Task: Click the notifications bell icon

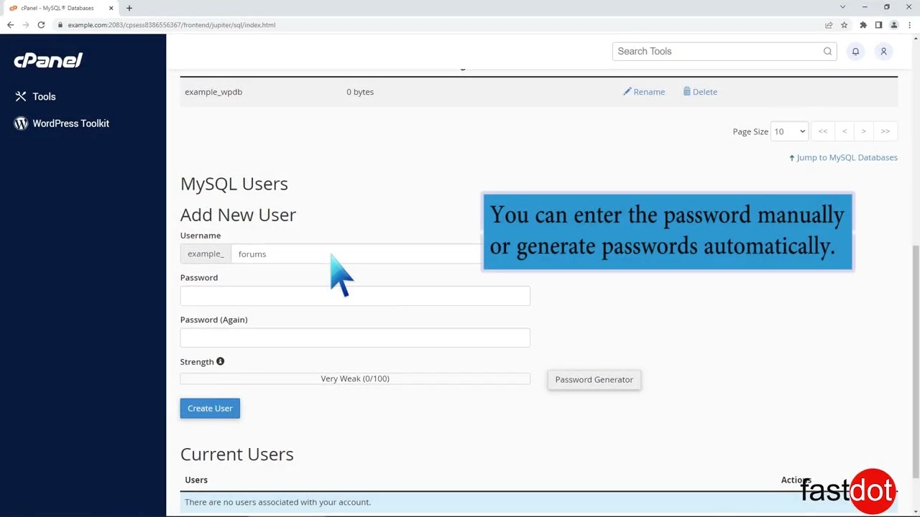Action: 855,52
